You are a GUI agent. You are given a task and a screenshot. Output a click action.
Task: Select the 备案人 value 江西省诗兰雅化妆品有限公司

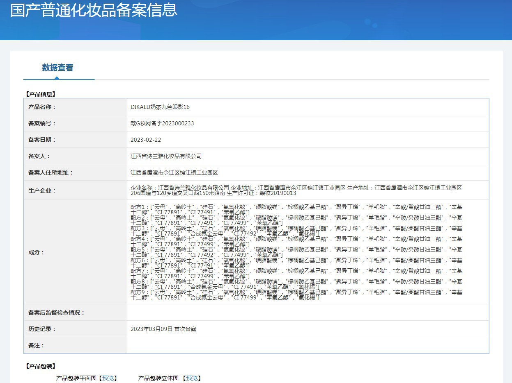point(166,156)
